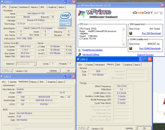165x130 pixels.
Task: Click the CPU List scrollbar down arrow
Action: coord(123,44)
